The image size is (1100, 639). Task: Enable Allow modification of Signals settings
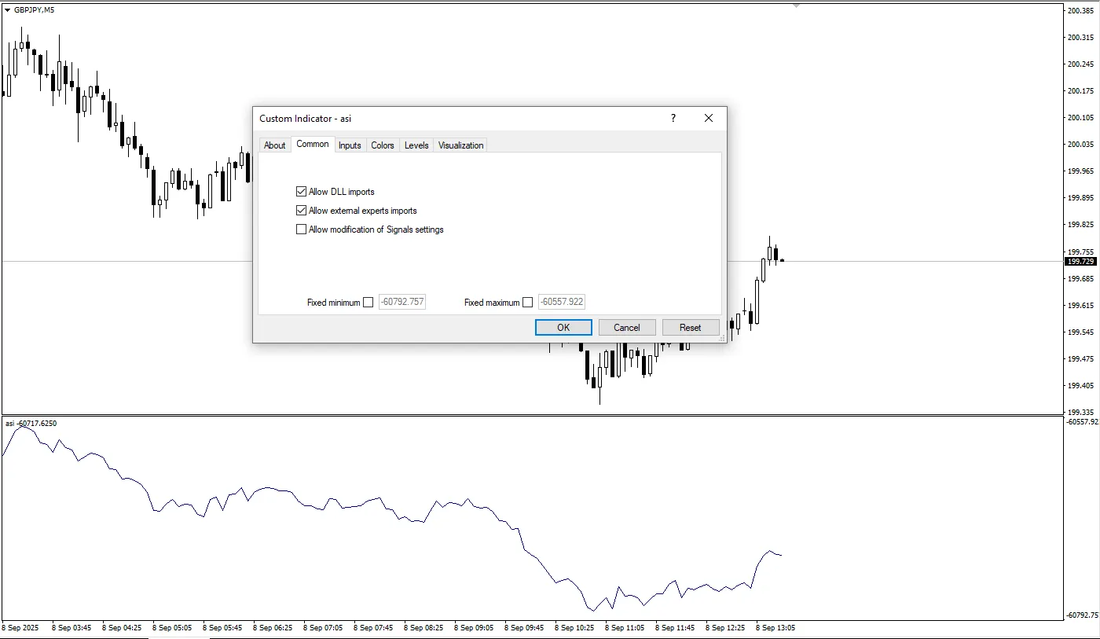click(x=301, y=230)
